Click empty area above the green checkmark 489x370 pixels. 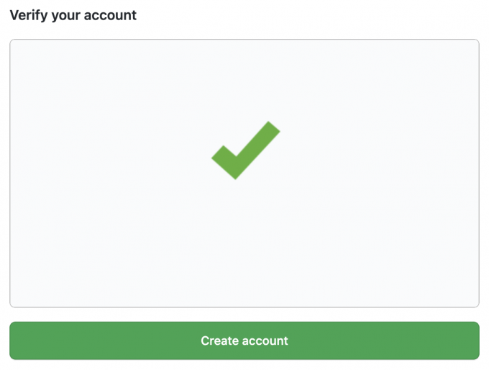point(244,79)
